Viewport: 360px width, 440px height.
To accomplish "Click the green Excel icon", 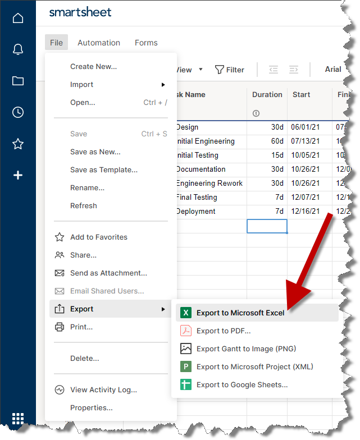I will (185, 313).
